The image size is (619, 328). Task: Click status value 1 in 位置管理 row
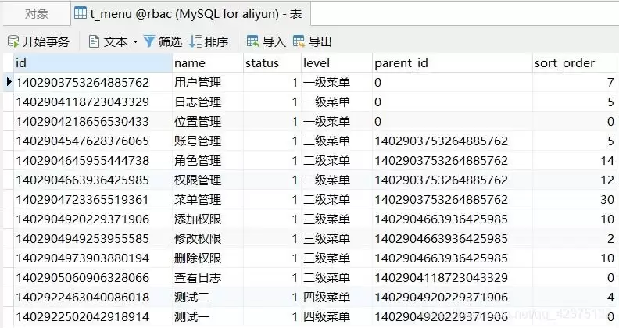(295, 121)
